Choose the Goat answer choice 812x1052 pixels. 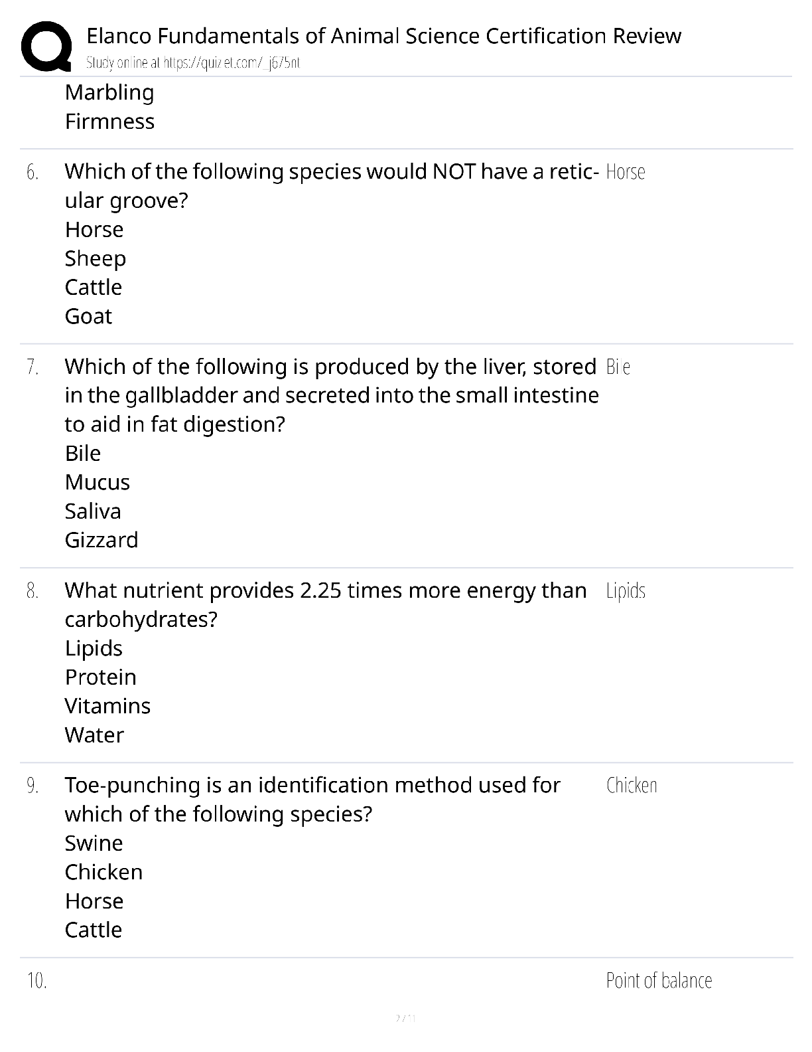(88, 317)
